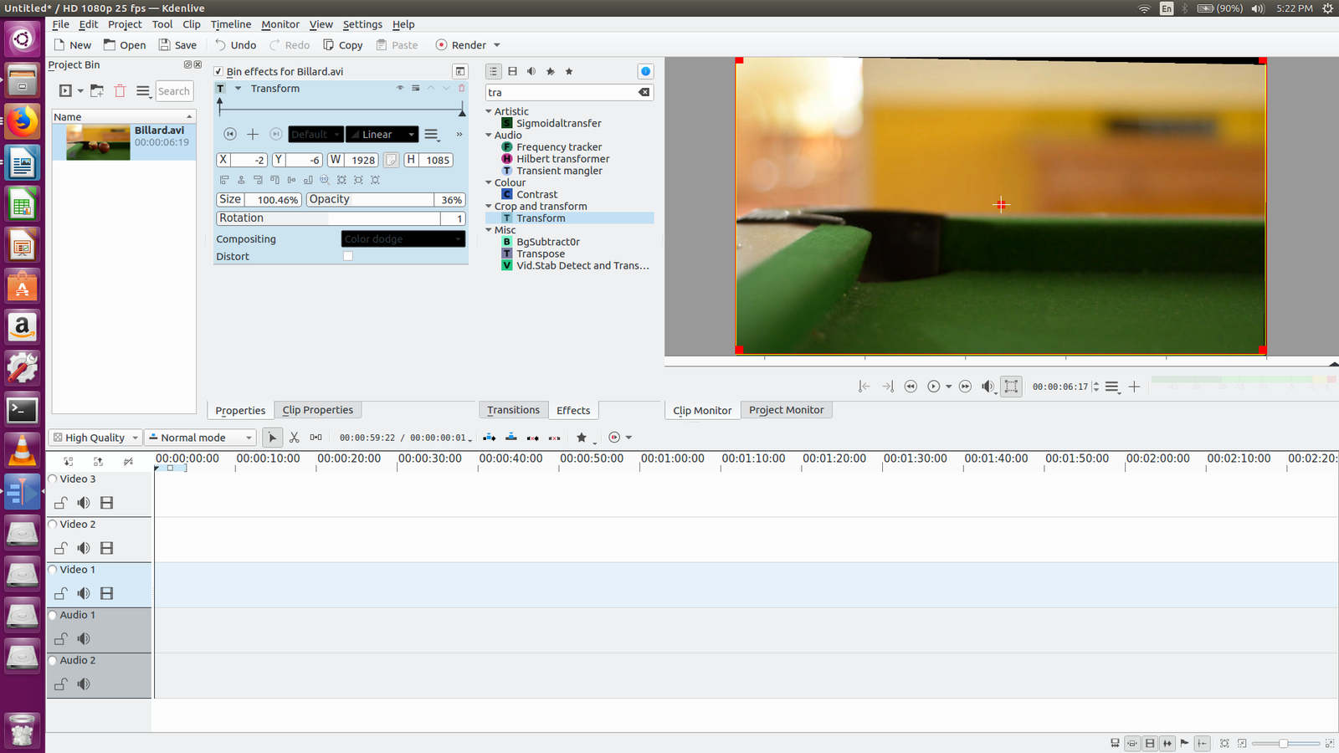Toggle Bin effects for Billard.avi checkbox
This screenshot has width=1339, height=753.
(218, 72)
